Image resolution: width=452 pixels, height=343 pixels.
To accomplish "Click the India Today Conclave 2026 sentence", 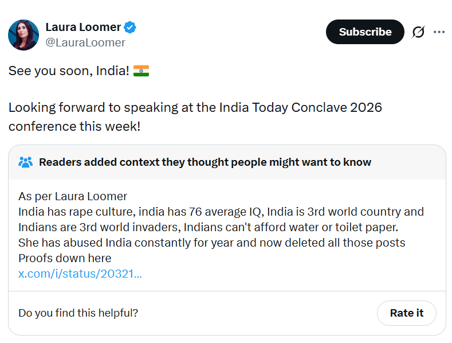I will click(x=195, y=107).
